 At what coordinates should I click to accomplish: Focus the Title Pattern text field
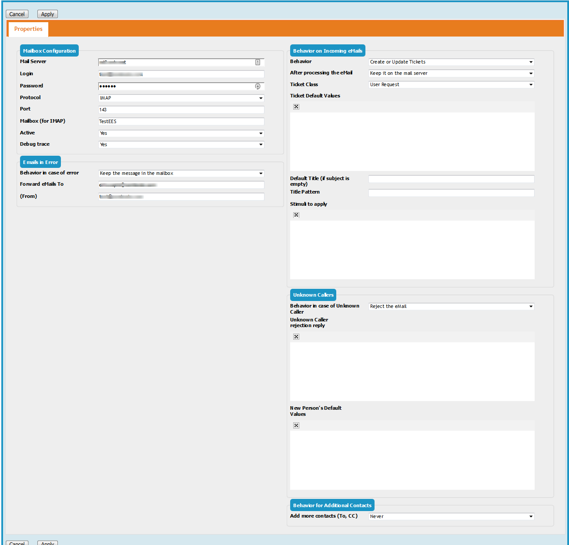point(451,193)
